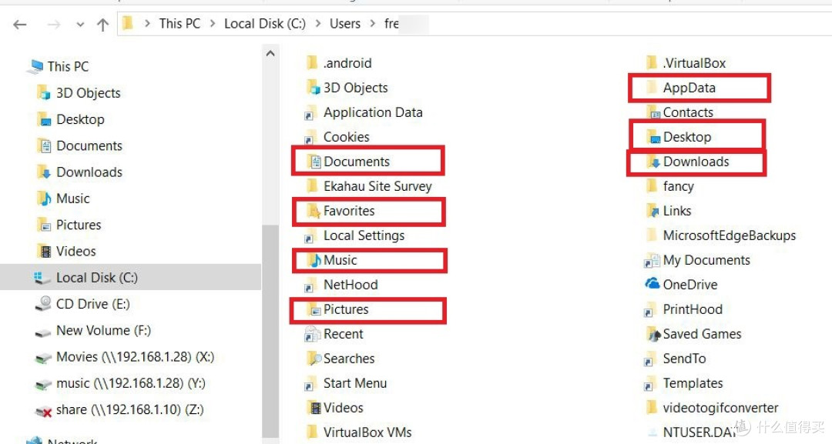Viewport: 832px width, 444px height.
Task: Select the Local Settings shortcut
Action: click(354, 235)
